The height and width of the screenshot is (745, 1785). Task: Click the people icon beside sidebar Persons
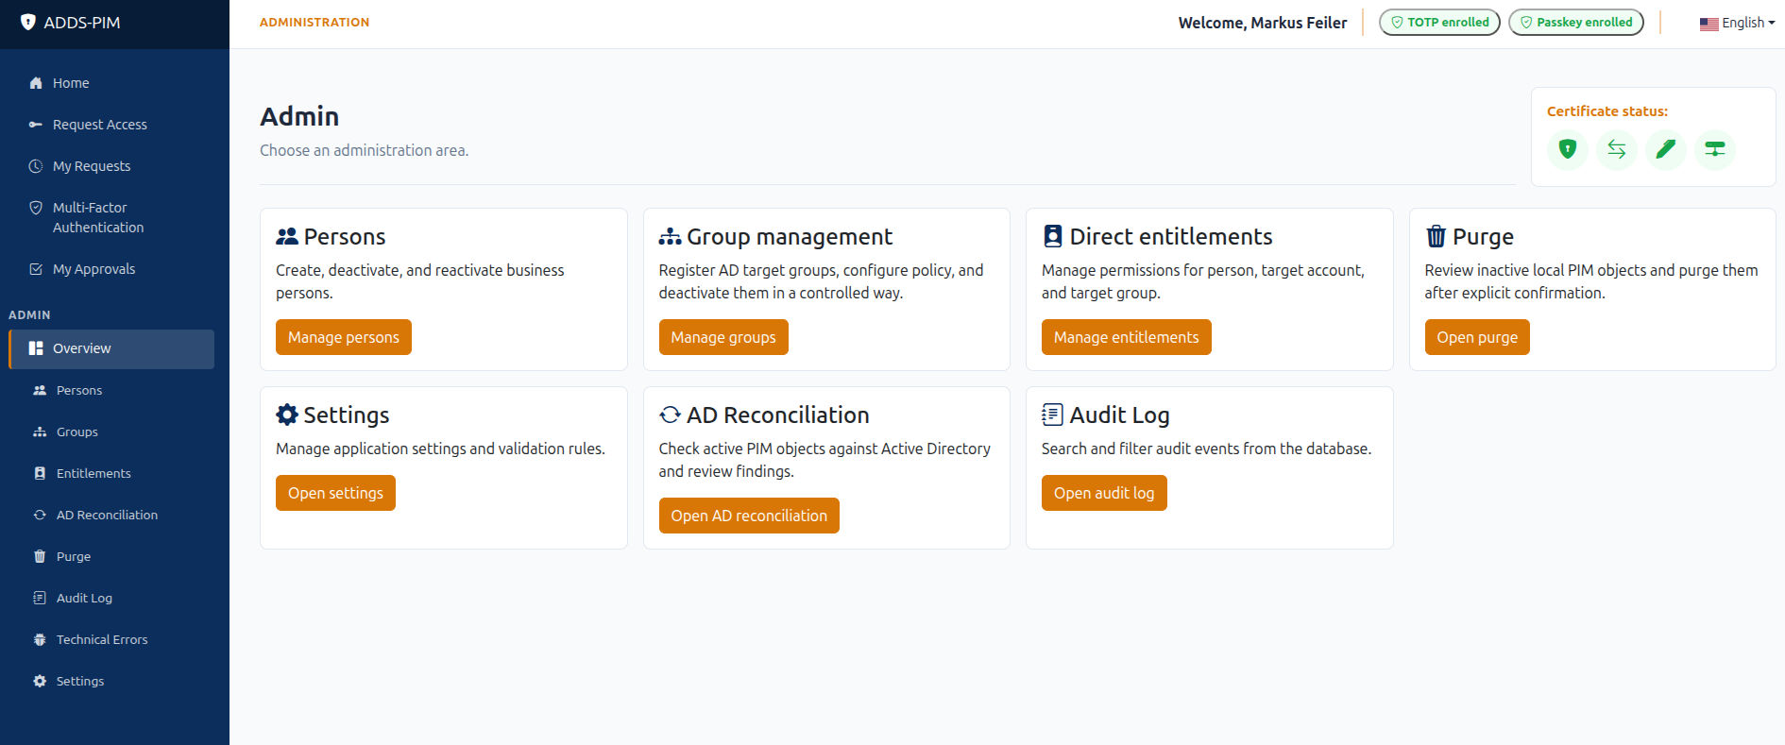(x=40, y=390)
